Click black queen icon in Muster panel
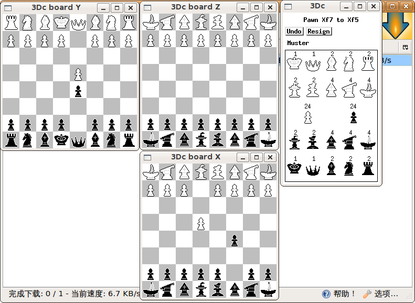Image resolution: width=415 pixels, height=303 pixels. click(313, 170)
